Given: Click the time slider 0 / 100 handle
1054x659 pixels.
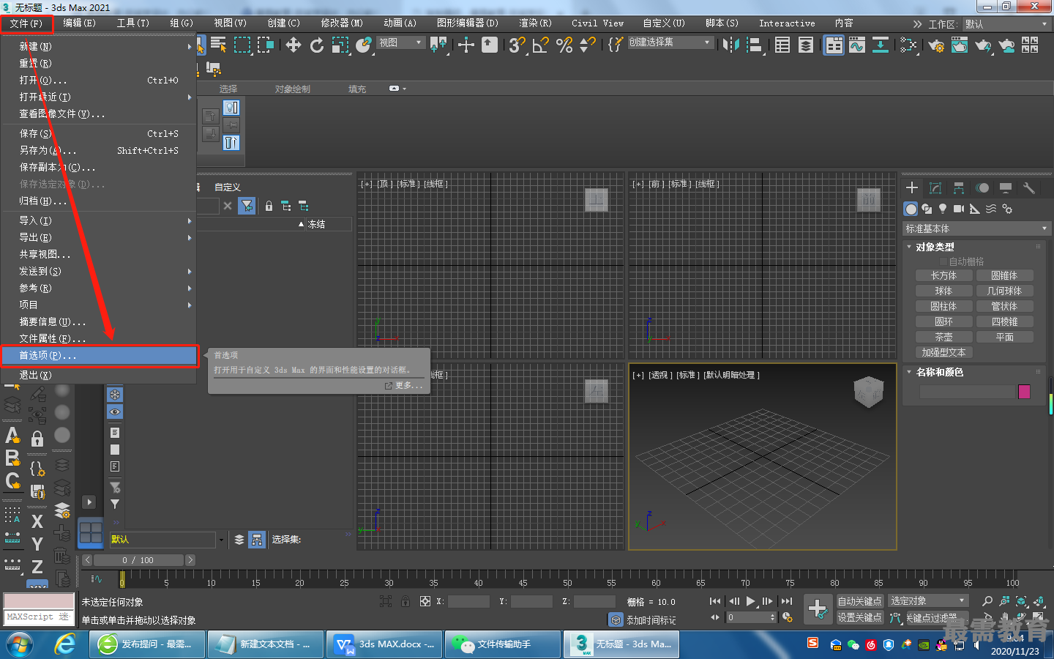Looking at the screenshot, I should pos(138,560).
